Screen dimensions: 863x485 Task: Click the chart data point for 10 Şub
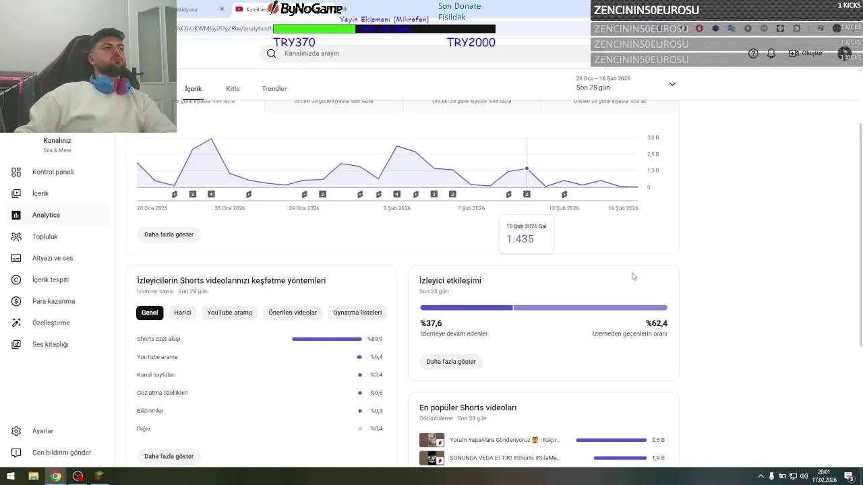point(527,168)
